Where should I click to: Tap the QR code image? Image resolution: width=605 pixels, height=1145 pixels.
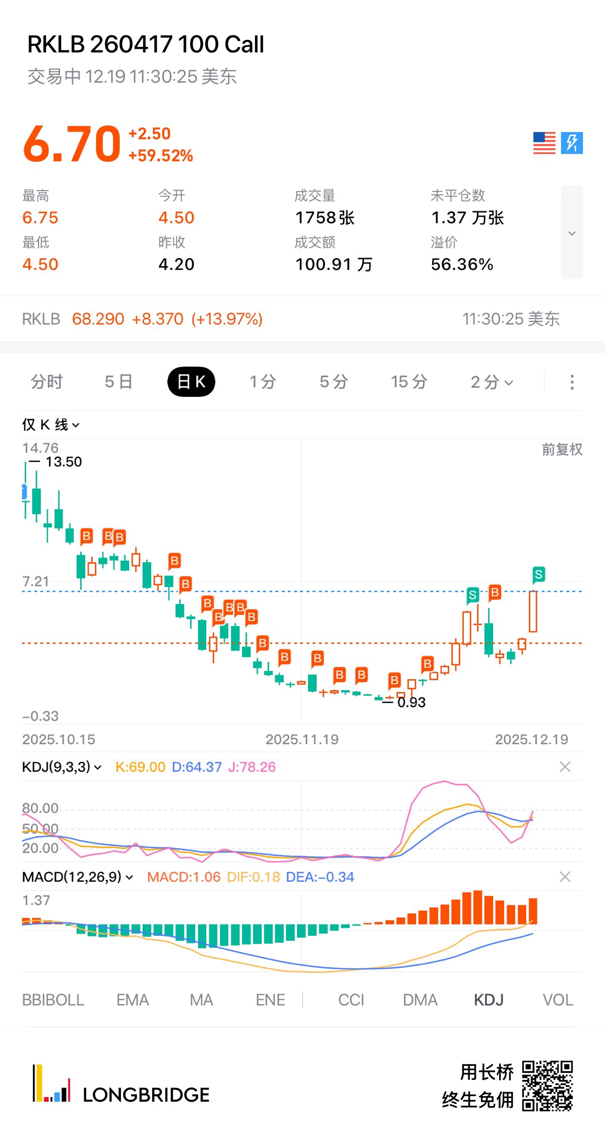click(x=547, y=1086)
